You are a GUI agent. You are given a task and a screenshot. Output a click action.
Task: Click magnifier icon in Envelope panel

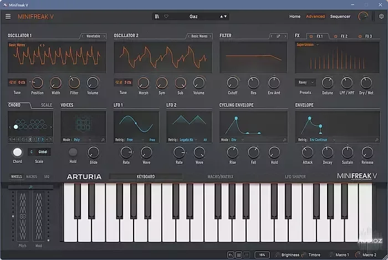pyautogui.click(x=376, y=140)
